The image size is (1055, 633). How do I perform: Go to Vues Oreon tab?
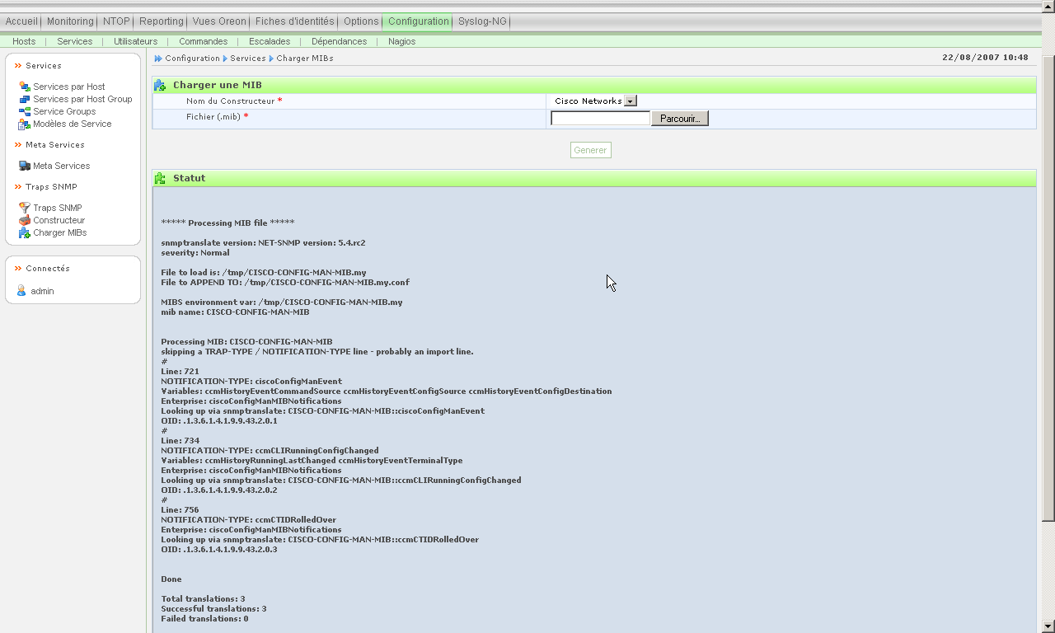(x=219, y=21)
